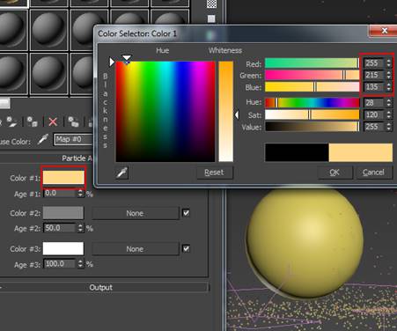Increase Age #3 with up spinner arrow
Viewport: 397px width, 331px height.
pyautogui.click(x=80, y=261)
